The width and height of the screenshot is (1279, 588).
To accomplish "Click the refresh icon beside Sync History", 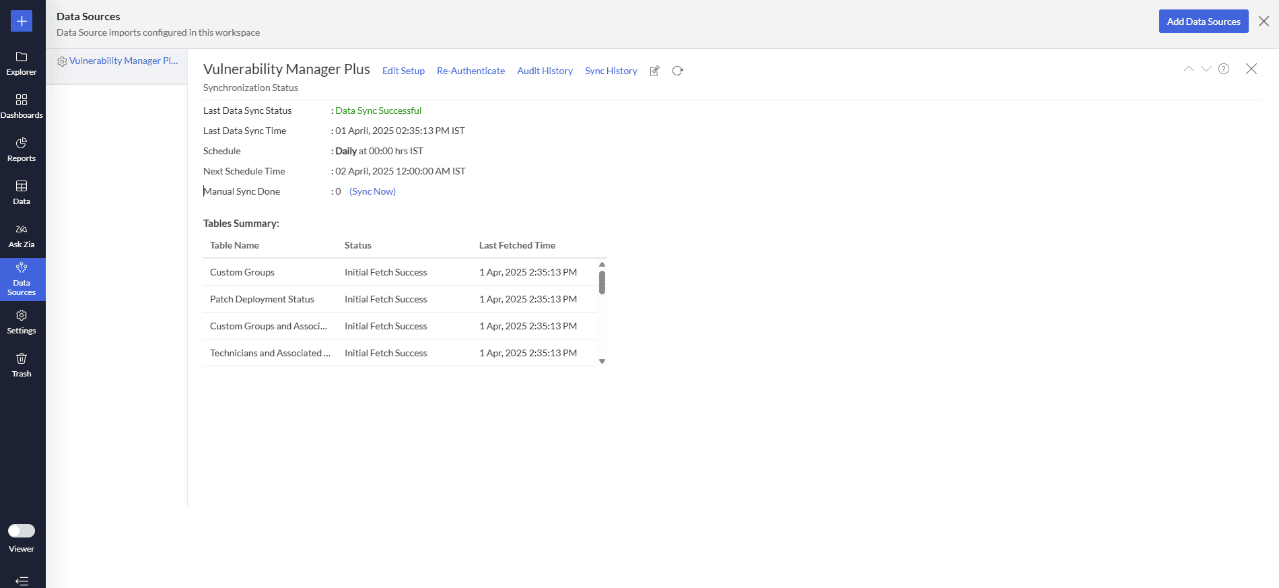I will (x=677, y=71).
